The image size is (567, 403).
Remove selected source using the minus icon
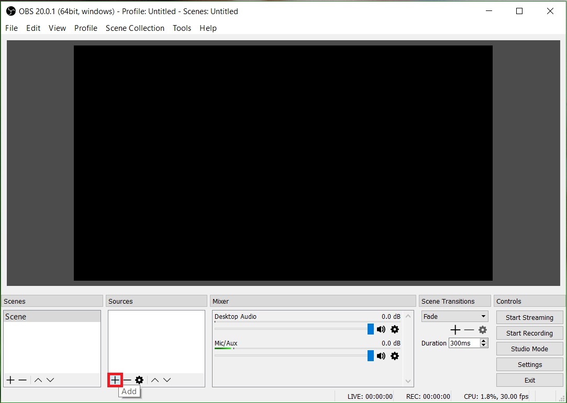tap(127, 380)
